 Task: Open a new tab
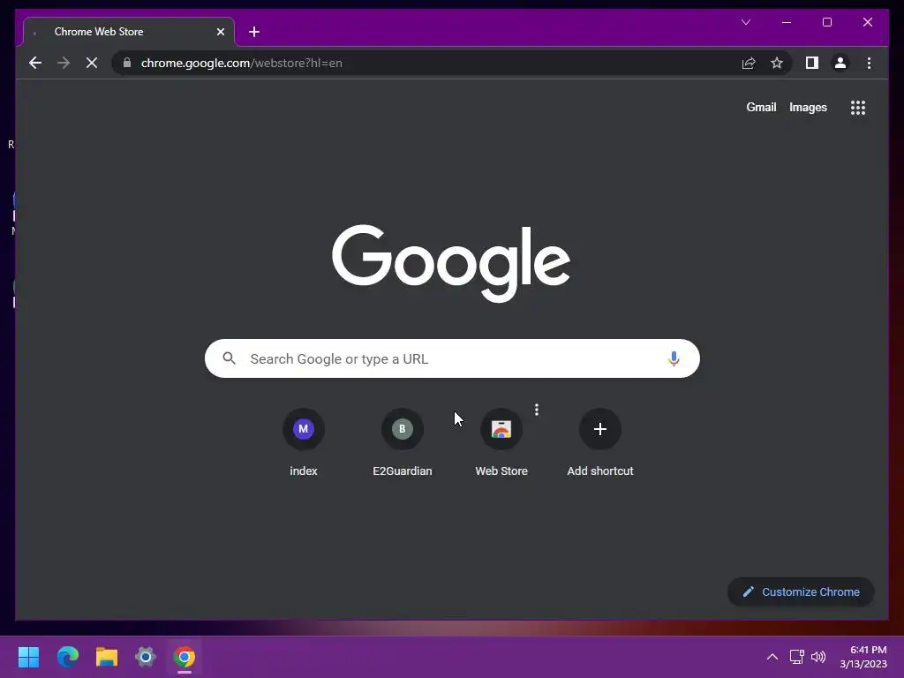pyautogui.click(x=254, y=32)
